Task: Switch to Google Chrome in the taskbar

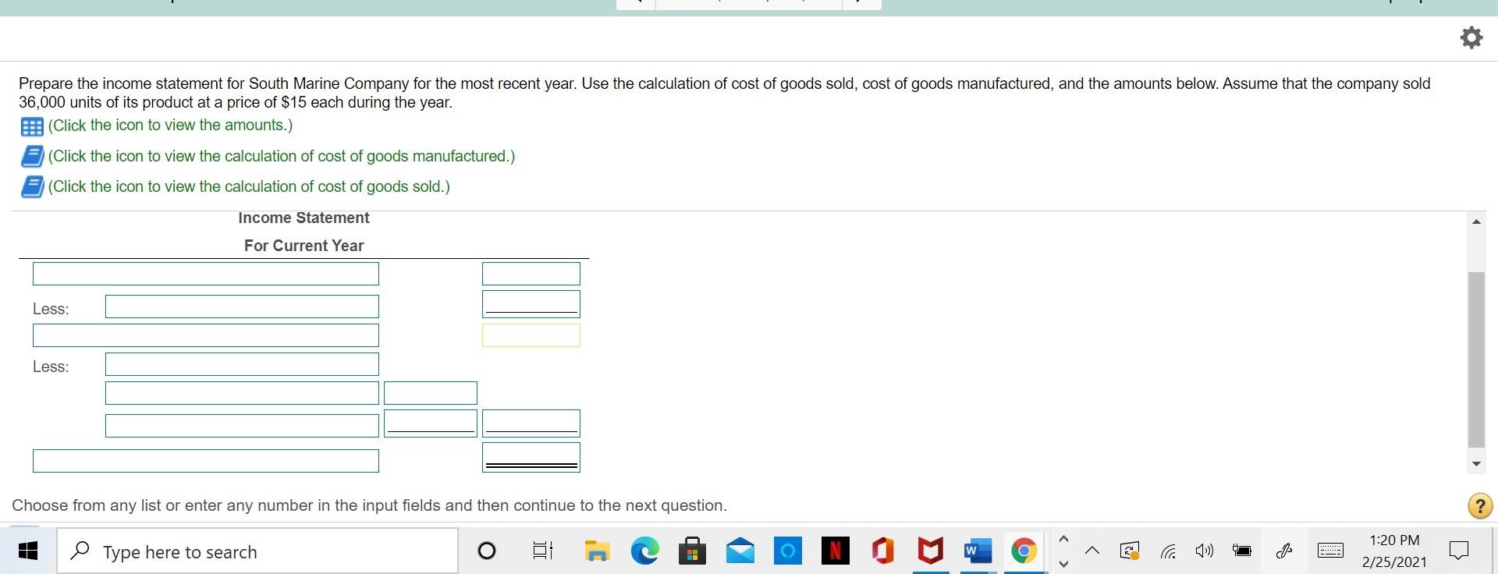Action: 1024,551
